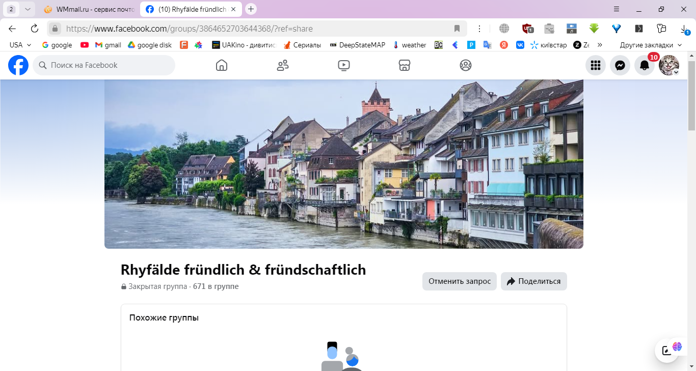Open the Friends icon in Facebook navigation
The width and height of the screenshot is (696, 371).
283,65
